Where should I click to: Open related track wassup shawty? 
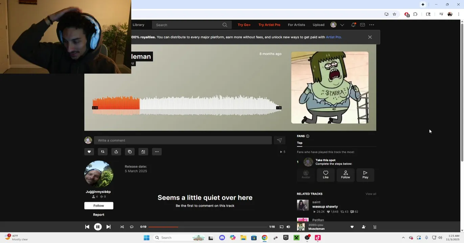point(325,207)
